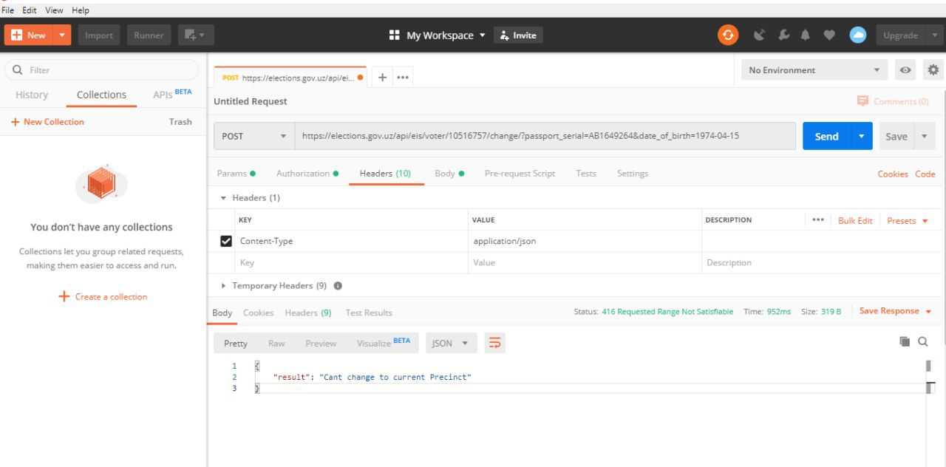The height and width of the screenshot is (467, 946).
Task: Open the manage environments gear icon
Action: click(x=933, y=70)
